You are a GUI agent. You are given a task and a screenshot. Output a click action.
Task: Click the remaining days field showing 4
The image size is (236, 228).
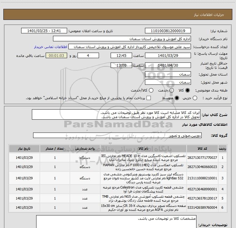tap(88, 55)
